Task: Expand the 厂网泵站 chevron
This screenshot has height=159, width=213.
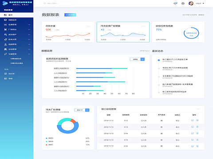Action: click(29, 30)
